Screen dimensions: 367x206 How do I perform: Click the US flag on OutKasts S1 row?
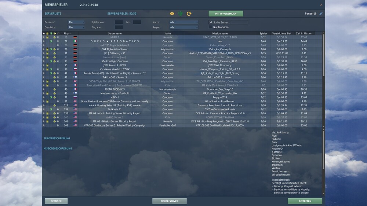click(75, 109)
